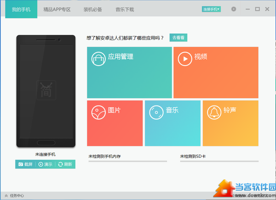Click the SD card storage bar
The width and height of the screenshot is (276, 200).
point(219,161)
